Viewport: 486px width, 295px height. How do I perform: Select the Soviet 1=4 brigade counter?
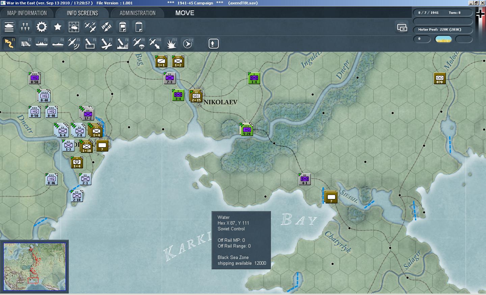point(77,162)
